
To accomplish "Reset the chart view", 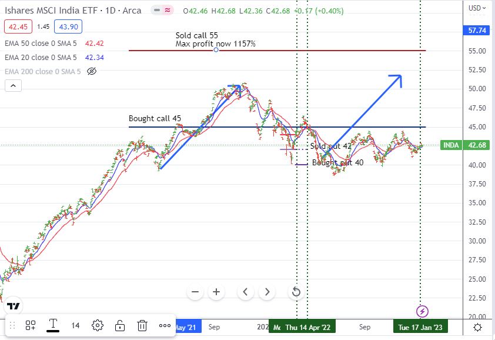I will click(296, 292).
